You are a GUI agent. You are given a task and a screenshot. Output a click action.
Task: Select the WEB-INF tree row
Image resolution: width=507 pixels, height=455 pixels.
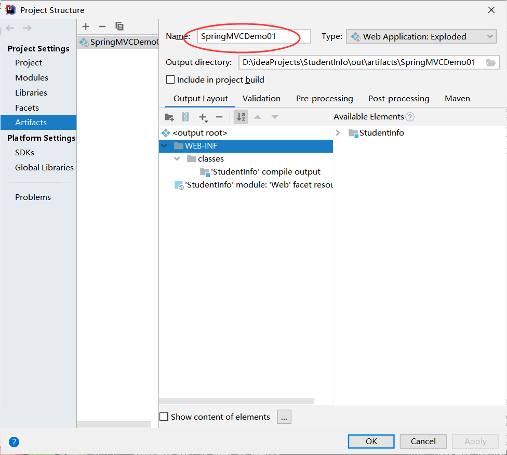coord(246,146)
